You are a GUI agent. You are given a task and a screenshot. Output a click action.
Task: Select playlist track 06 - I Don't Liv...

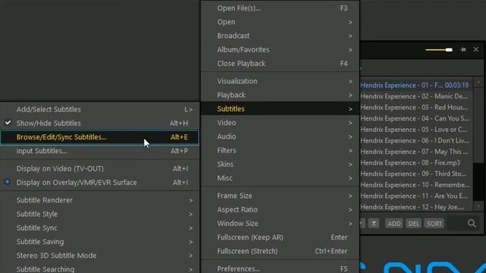point(416,140)
